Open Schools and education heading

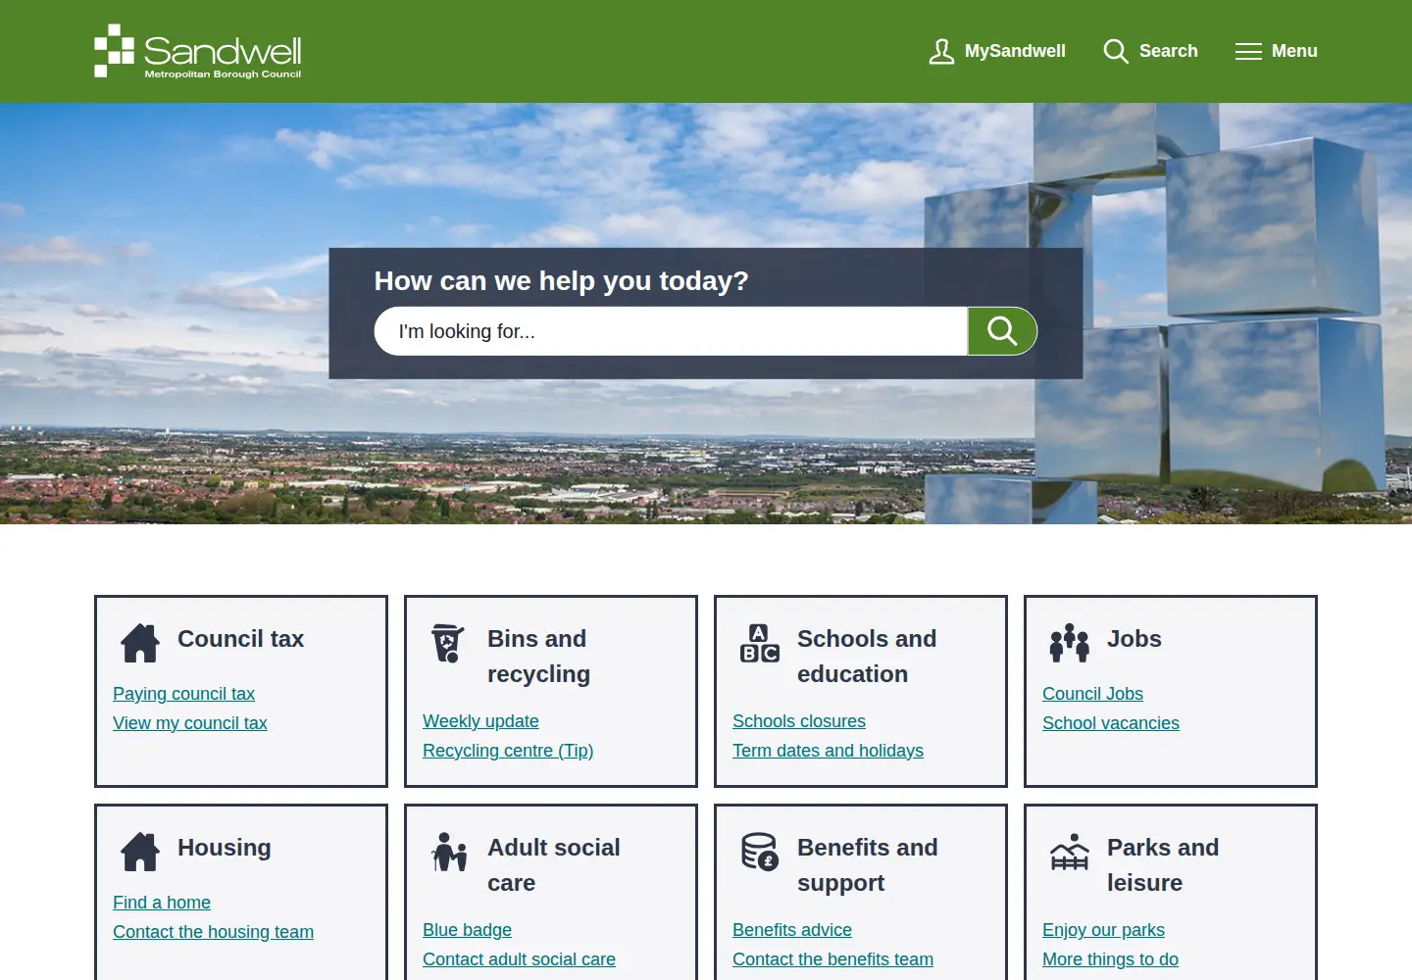click(x=867, y=657)
